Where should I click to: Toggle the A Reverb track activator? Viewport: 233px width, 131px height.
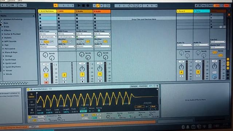(181, 72)
